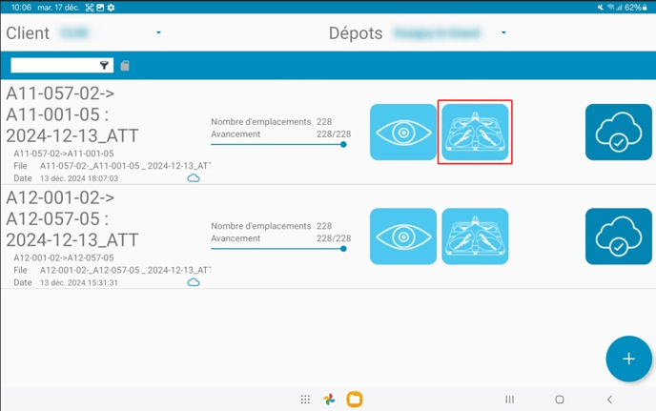Expand the Dépôts dropdown arrow

(503, 33)
